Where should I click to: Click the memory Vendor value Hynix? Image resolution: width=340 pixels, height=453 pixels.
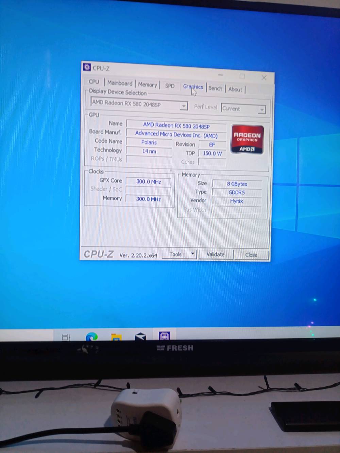coord(237,201)
